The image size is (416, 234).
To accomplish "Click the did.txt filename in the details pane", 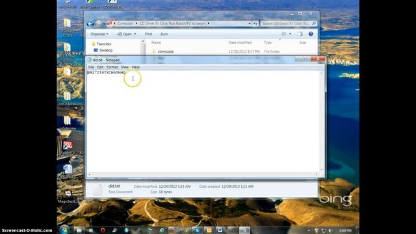I will click(114, 187).
